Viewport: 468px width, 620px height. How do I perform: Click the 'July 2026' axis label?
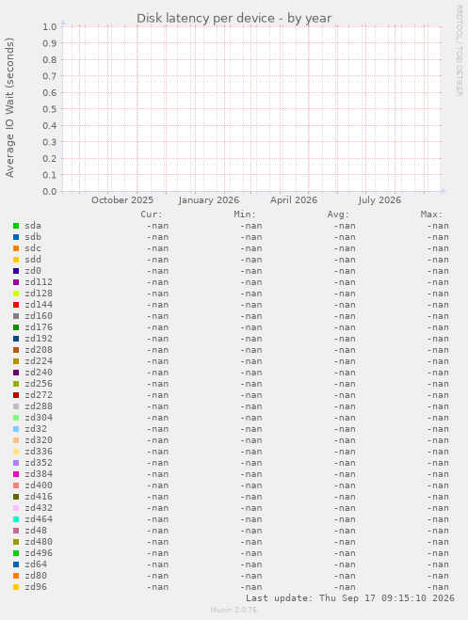[379, 200]
